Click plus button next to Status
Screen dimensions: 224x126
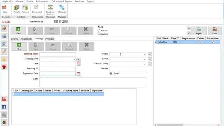coord(150,54)
